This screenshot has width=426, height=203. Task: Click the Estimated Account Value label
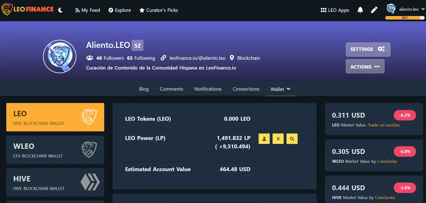pos(158,169)
